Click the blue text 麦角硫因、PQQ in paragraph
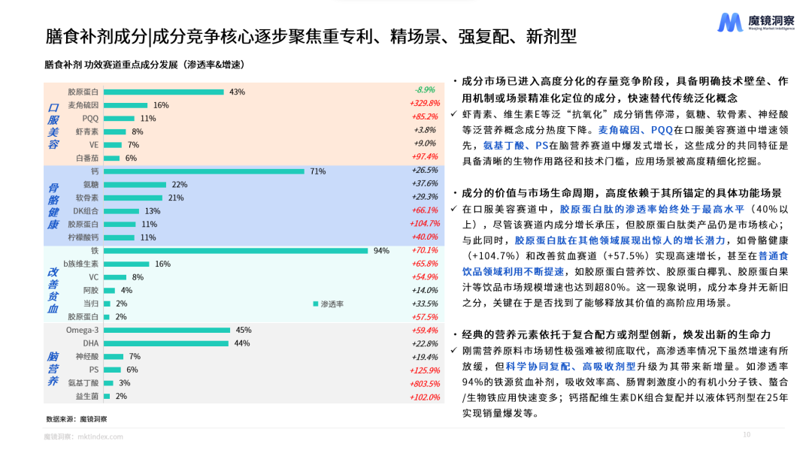812x456 pixels. tap(635, 130)
